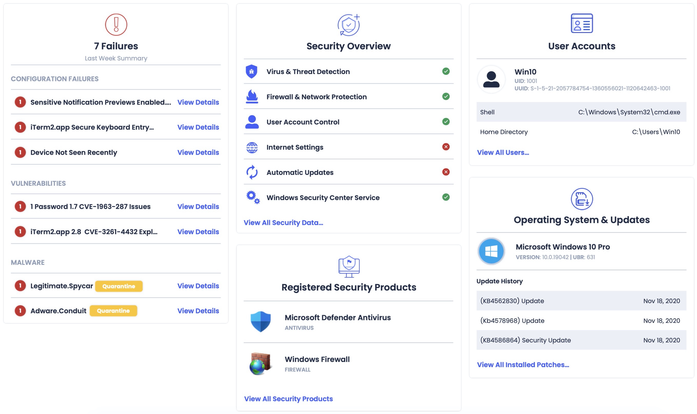Click Automatic Updates red failed status indicator
The height and width of the screenshot is (414, 697).
click(x=446, y=172)
